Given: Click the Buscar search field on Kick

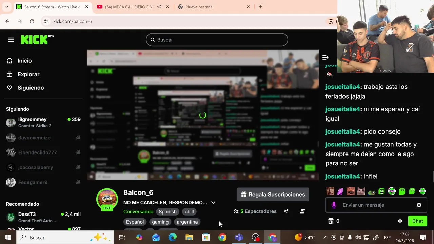Looking at the screenshot, I should (217, 40).
